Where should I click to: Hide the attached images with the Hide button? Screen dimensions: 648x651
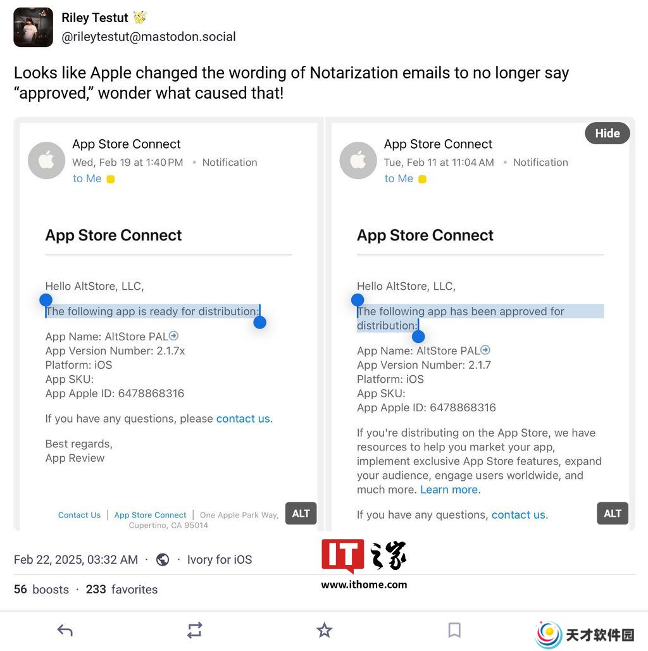tap(607, 133)
